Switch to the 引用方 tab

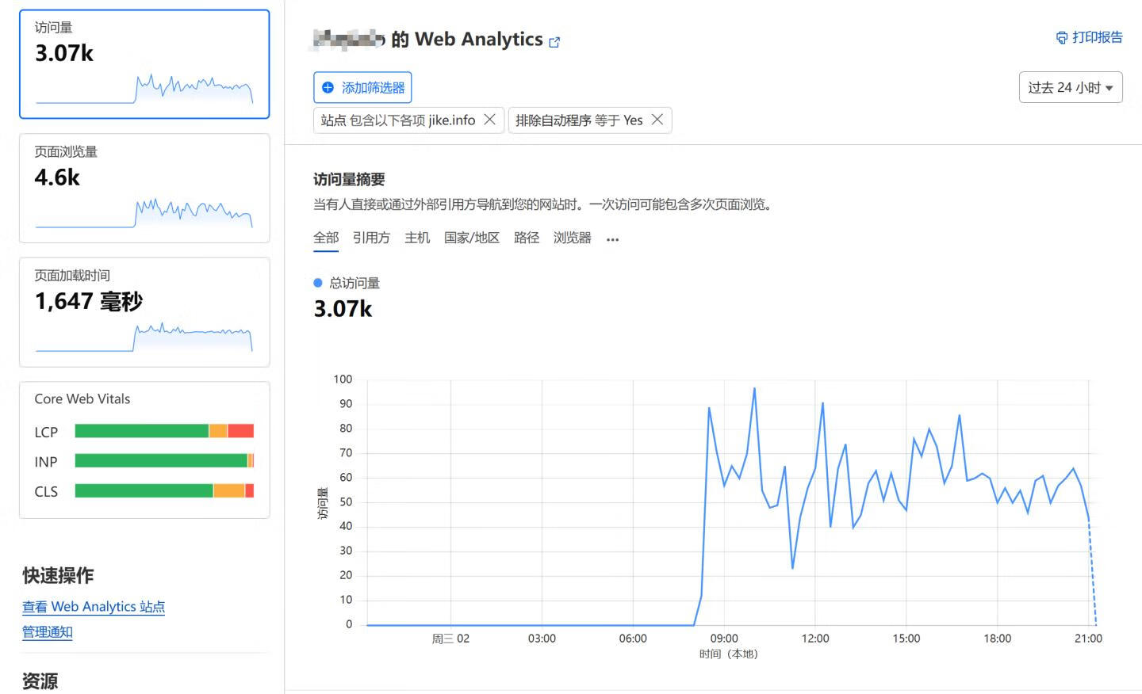(x=371, y=238)
